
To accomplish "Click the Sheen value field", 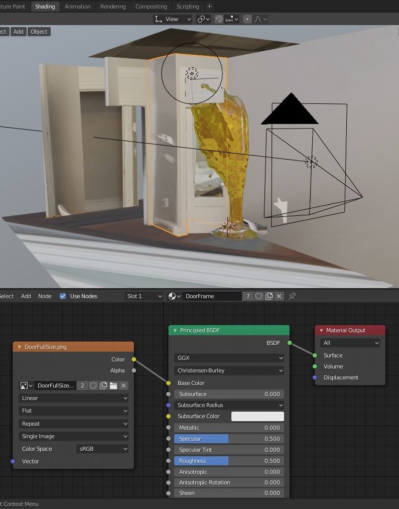I will (x=229, y=493).
